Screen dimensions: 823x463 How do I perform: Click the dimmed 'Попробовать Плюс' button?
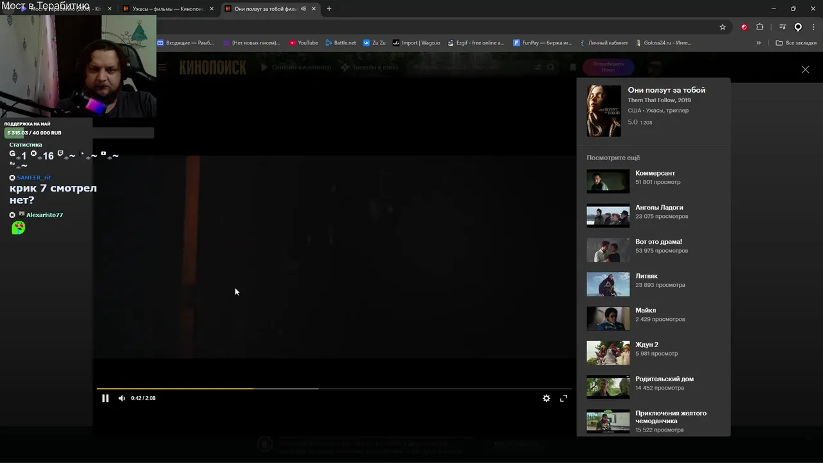(x=608, y=67)
